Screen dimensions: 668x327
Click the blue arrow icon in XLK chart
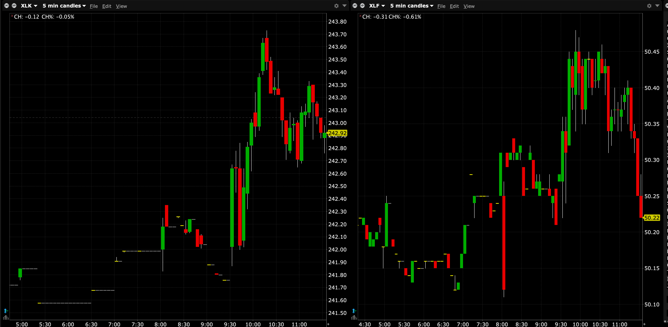click(x=6, y=311)
